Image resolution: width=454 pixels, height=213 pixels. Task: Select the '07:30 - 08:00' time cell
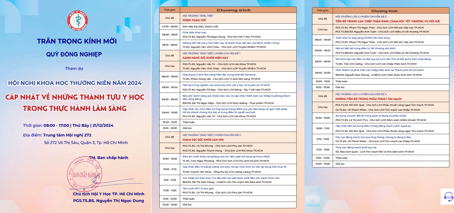[x=170, y=27]
